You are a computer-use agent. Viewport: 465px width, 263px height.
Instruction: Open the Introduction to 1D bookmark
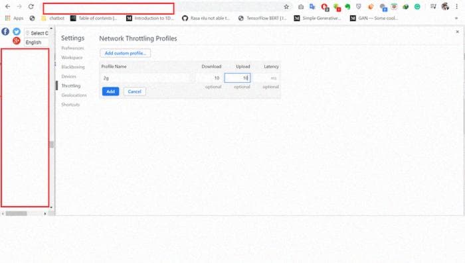click(150, 19)
